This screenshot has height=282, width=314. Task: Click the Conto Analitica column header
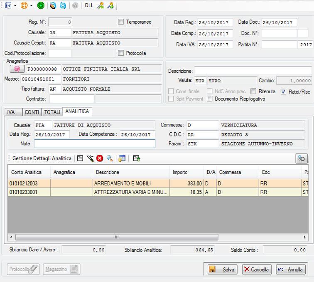[x=29, y=172]
